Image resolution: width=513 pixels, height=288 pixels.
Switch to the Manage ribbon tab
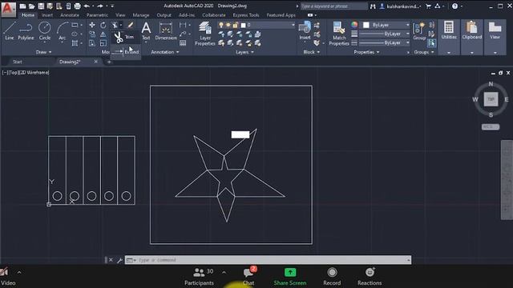pyautogui.click(x=141, y=15)
